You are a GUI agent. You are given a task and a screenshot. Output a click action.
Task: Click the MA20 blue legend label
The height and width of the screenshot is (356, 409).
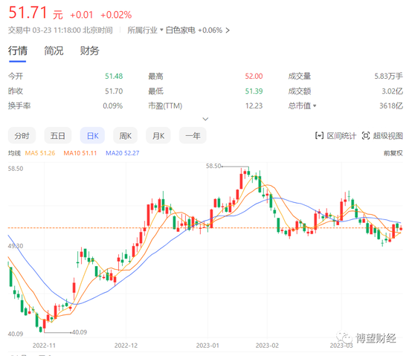click(123, 153)
